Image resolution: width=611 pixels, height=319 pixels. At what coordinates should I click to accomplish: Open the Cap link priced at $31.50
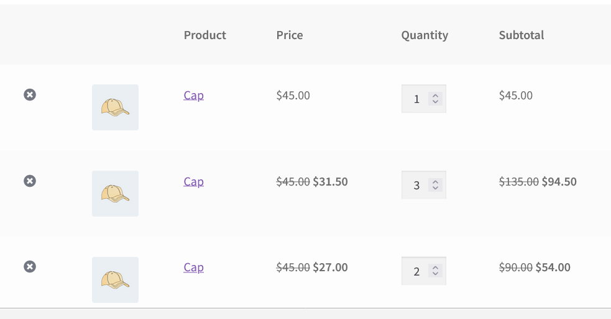click(194, 182)
